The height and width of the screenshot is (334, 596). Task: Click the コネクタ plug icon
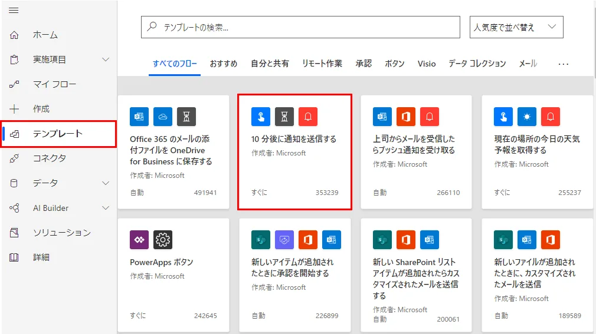14,158
